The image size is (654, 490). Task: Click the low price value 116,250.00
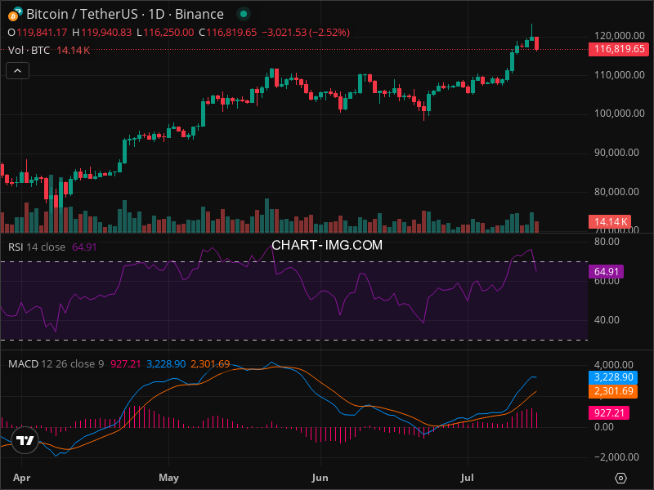(x=168, y=33)
